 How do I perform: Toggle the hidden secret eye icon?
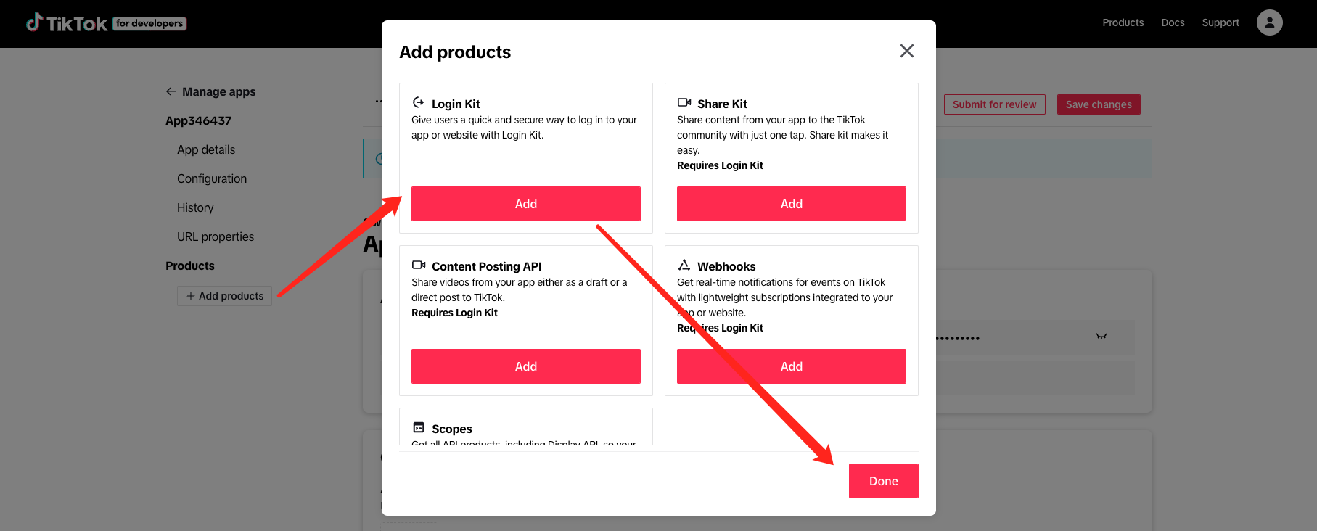coord(1101,337)
